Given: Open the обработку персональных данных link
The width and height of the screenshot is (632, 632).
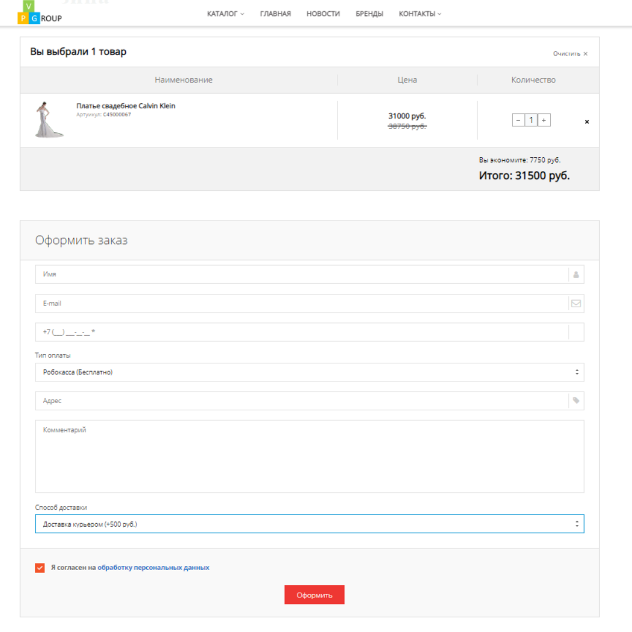Looking at the screenshot, I should pos(153,566).
